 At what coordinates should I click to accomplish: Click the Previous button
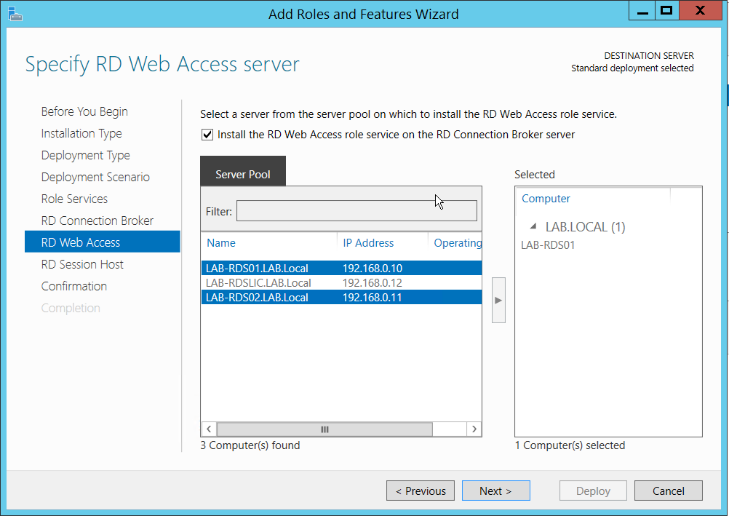click(421, 491)
